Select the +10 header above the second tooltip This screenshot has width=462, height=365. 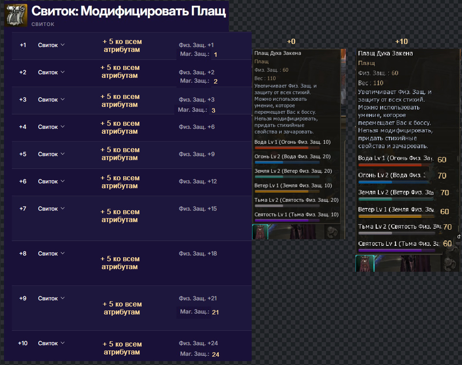pyautogui.click(x=401, y=41)
